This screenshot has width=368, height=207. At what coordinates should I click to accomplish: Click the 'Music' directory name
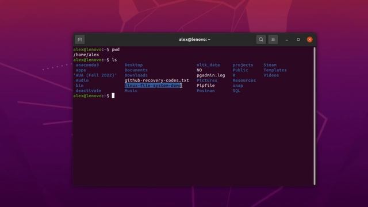tap(131, 91)
